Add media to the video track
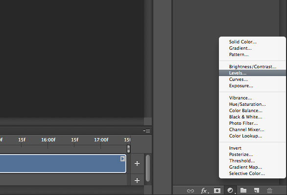This screenshot has height=195, width=287. click(137, 163)
